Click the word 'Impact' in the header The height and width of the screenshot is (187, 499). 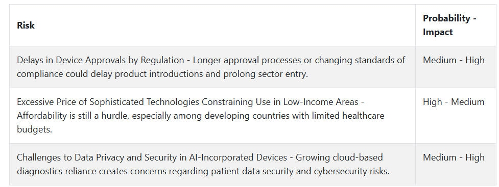point(438,32)
